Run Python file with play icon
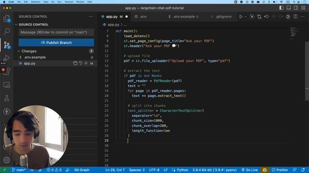The height and width of the screenshot is (173, 309). click(x=241, y=17)
